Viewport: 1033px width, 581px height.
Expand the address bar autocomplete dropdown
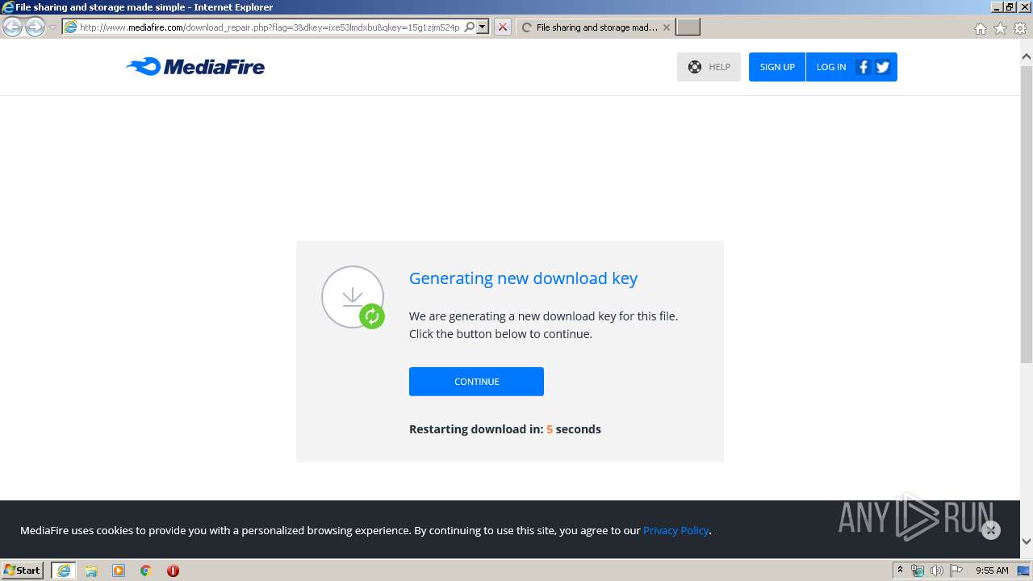(483, 27)
